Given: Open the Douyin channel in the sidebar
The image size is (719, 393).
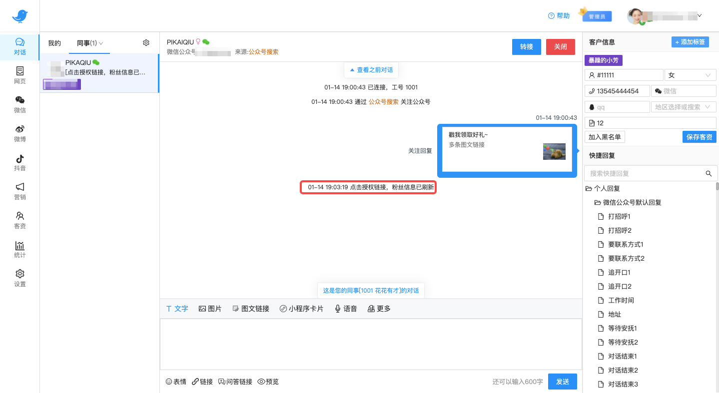Looking at the screenshot, I should [x=20, y=162].
